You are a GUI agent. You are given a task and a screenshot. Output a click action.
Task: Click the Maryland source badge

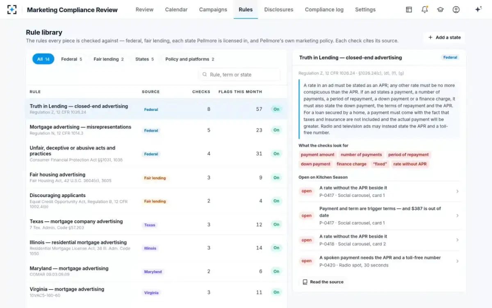pos(153,272)
